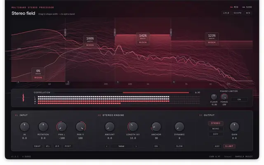Go to previous stereo engine preset arrow
264x165 pixels.
[x=106, y=146]
